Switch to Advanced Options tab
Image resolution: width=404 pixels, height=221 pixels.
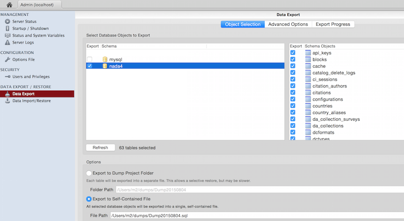click(x=288, y=24)
